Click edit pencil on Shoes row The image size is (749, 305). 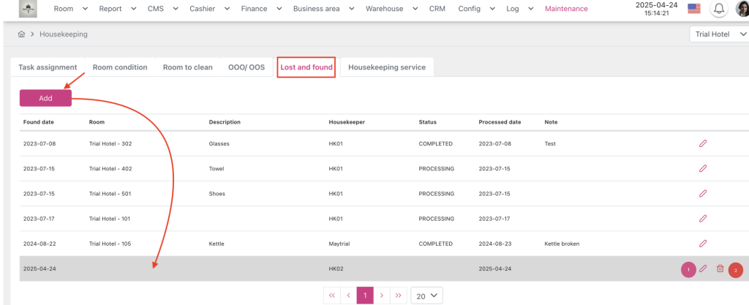(x=702, y=194)
